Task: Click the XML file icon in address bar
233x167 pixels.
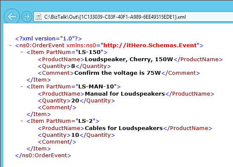Action: pos(39,17)
